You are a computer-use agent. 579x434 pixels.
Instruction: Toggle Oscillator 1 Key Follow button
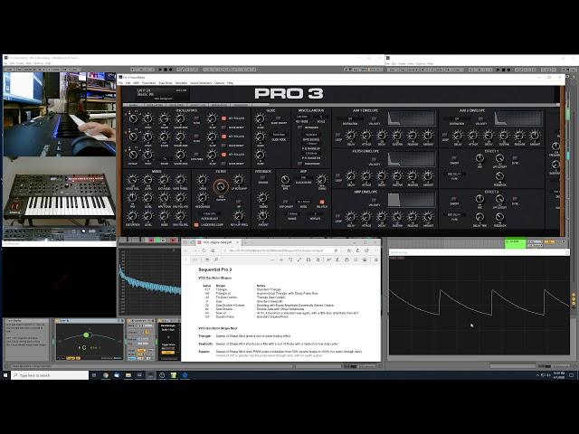pos(223,118)
